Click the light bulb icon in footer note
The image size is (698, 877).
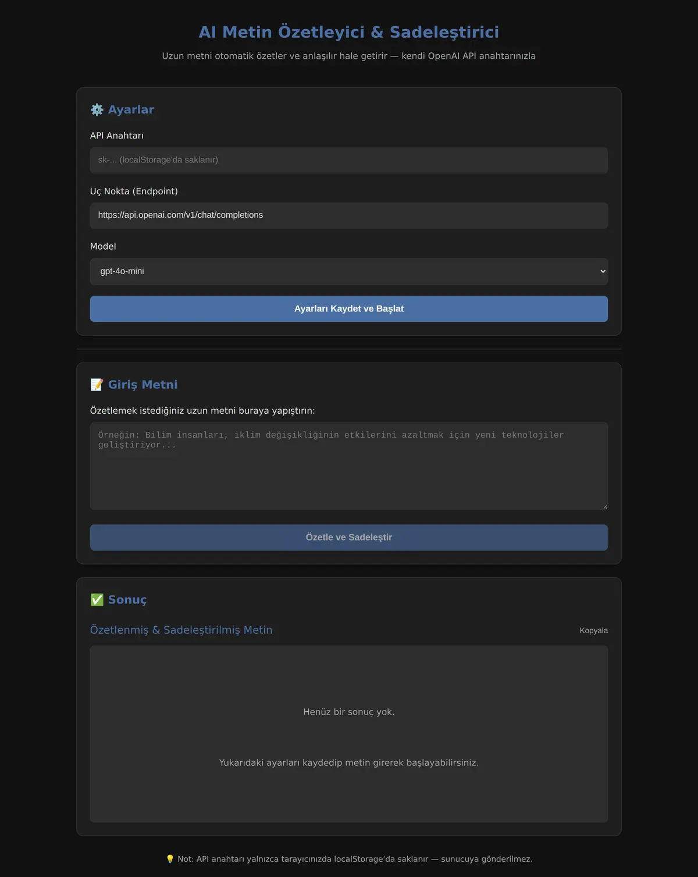pos(170,859)
